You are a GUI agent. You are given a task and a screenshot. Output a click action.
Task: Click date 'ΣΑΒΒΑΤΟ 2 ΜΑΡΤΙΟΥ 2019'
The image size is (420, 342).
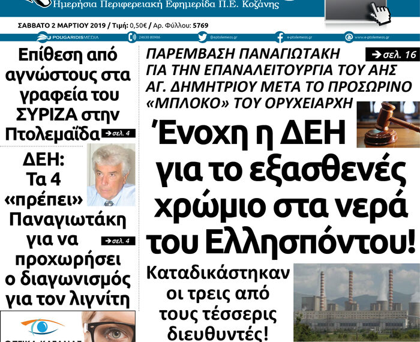tap(62, 26)
